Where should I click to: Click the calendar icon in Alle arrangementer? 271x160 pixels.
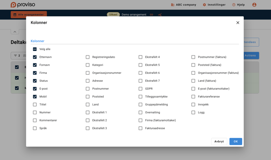[x=15, y=15]
